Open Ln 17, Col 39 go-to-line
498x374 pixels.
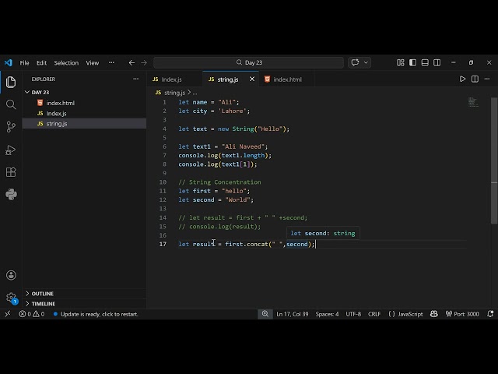click(x=293, y=314)
